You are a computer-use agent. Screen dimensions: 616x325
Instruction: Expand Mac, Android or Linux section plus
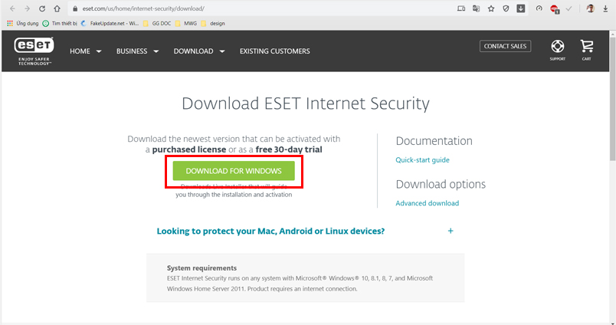[451, 231]
